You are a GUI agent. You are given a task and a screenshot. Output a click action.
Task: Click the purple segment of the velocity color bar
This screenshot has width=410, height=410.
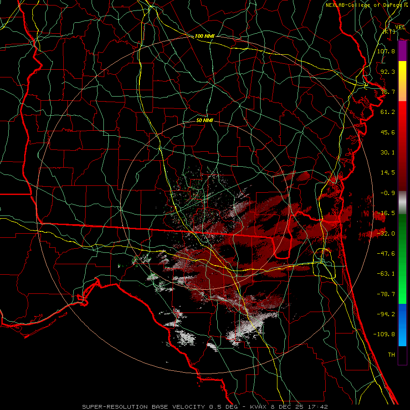tap(402, 51)
